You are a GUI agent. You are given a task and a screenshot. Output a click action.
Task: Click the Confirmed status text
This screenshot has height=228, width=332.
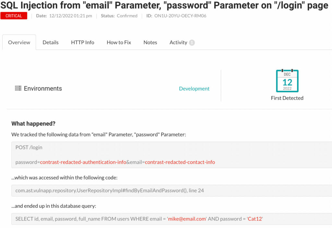click(127, 16)
